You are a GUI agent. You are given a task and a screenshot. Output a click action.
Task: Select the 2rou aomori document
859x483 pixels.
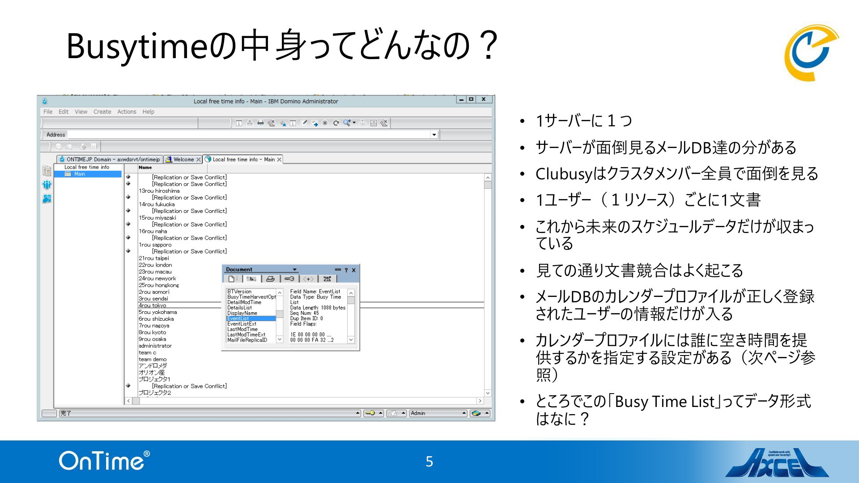click(x=154, y=292)
